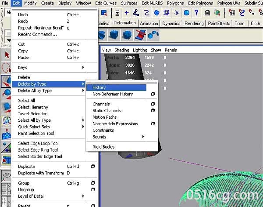Screen dimensions: 263x207
Task: Choose Rigid Bodies entry
Action: (x=103, y=147)
